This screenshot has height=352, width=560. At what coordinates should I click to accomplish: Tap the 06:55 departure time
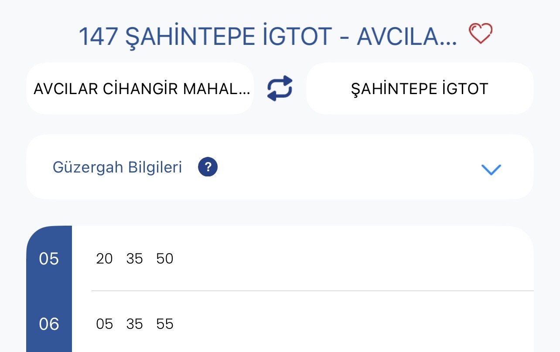(x=165, y=324)
